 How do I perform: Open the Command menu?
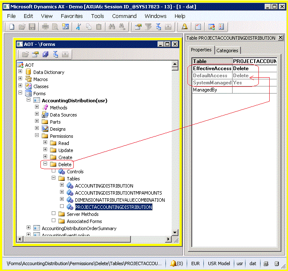[x=124, y=16]
